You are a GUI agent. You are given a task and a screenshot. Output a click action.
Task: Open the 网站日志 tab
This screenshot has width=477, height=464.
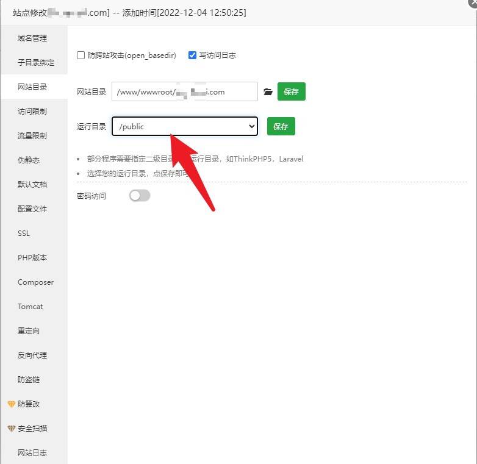(x=32, y=453)
